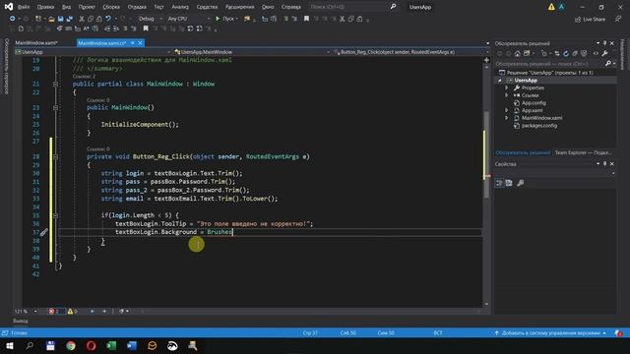Click the Save file toolbar icon

[60, 19]
